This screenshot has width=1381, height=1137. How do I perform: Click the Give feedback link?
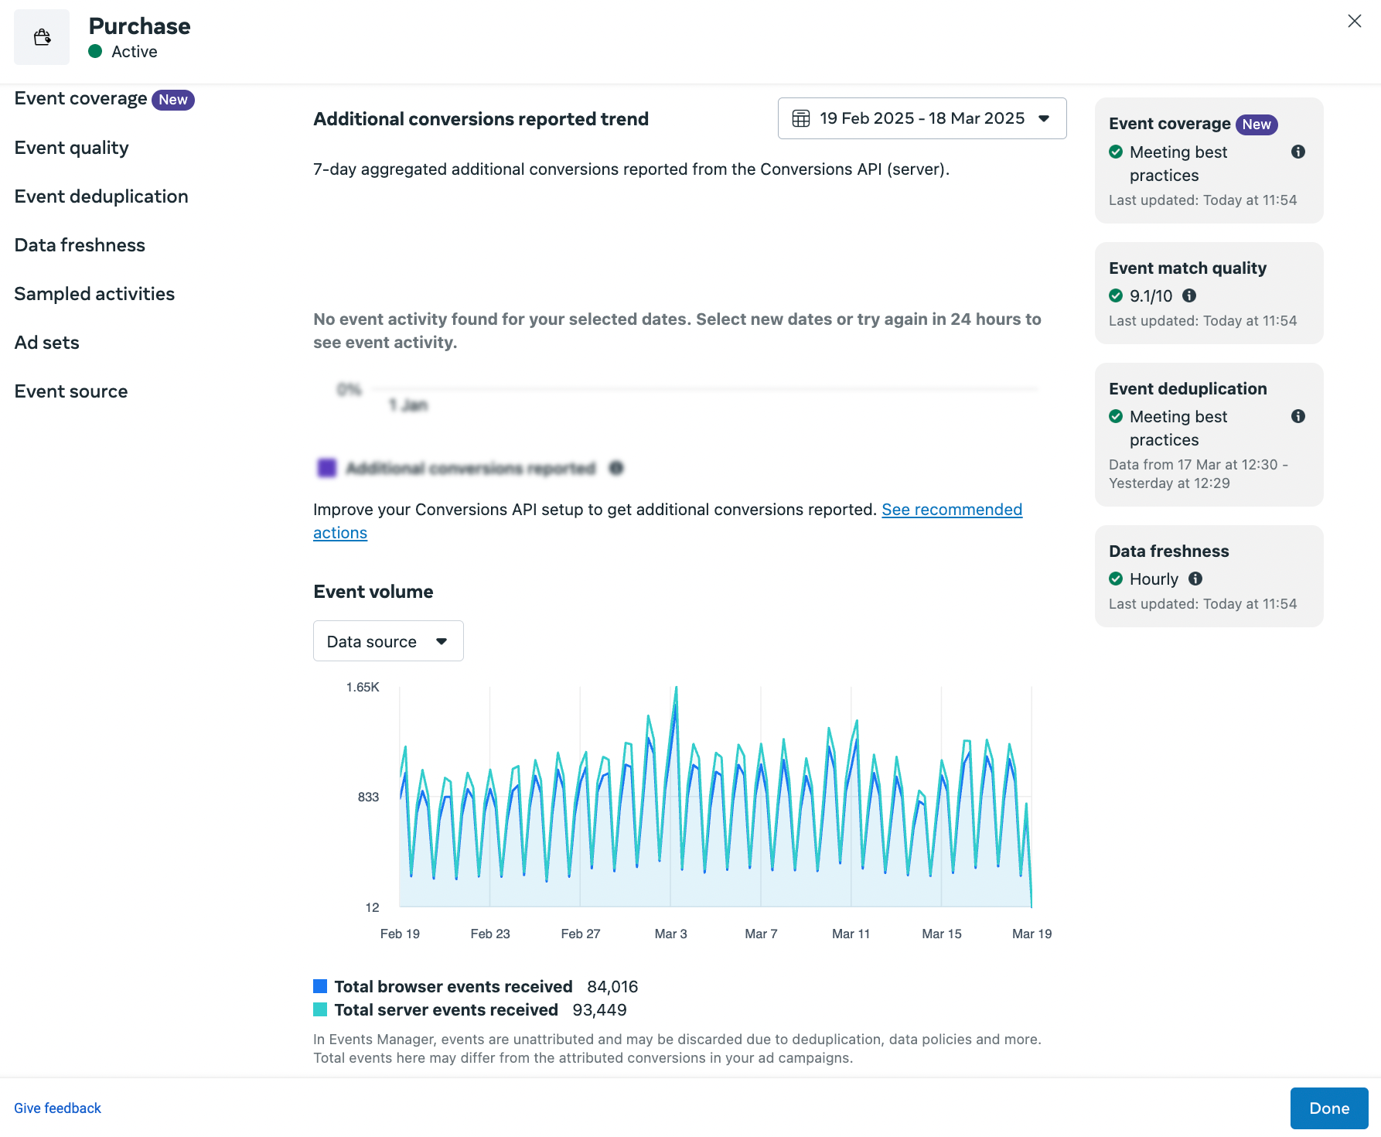[57, 1108]
